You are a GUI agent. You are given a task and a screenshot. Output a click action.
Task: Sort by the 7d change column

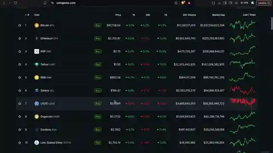pos(166,15)
